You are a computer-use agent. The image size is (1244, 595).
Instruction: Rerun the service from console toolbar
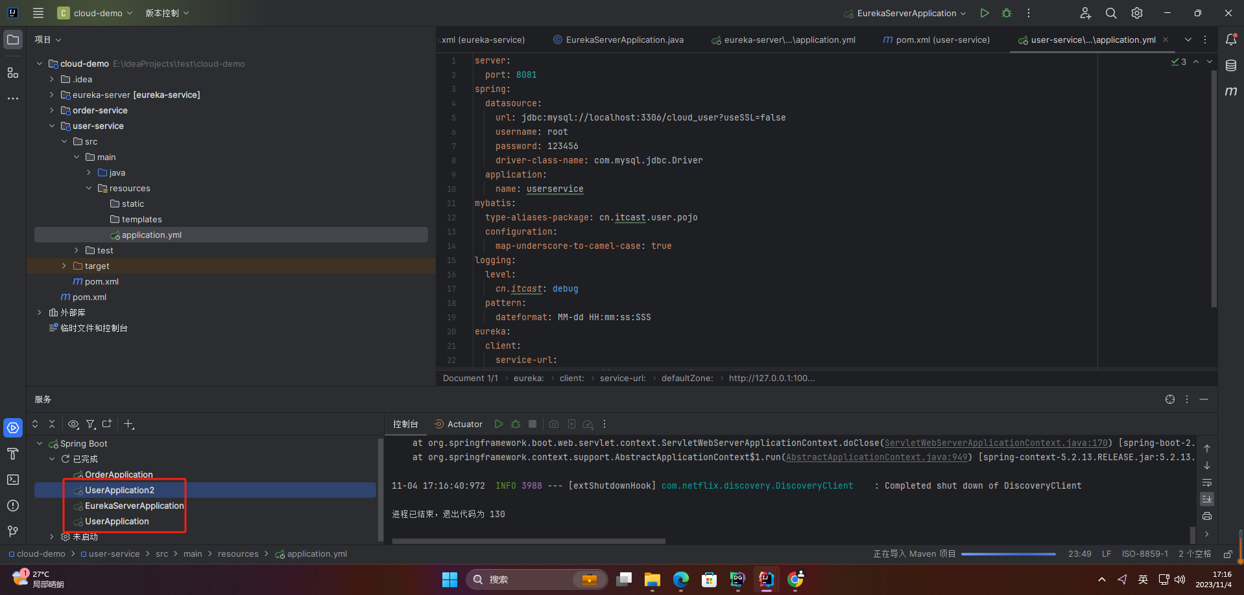pos(499,424)
